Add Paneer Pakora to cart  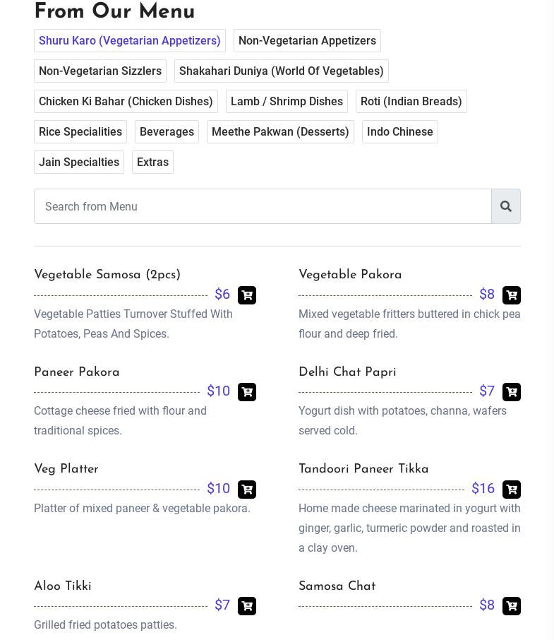(247, 392)
